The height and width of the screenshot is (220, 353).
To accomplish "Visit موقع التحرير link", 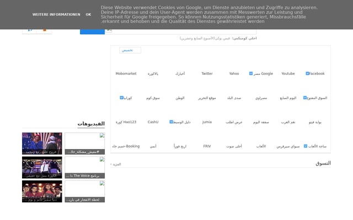I will [207, 98].
